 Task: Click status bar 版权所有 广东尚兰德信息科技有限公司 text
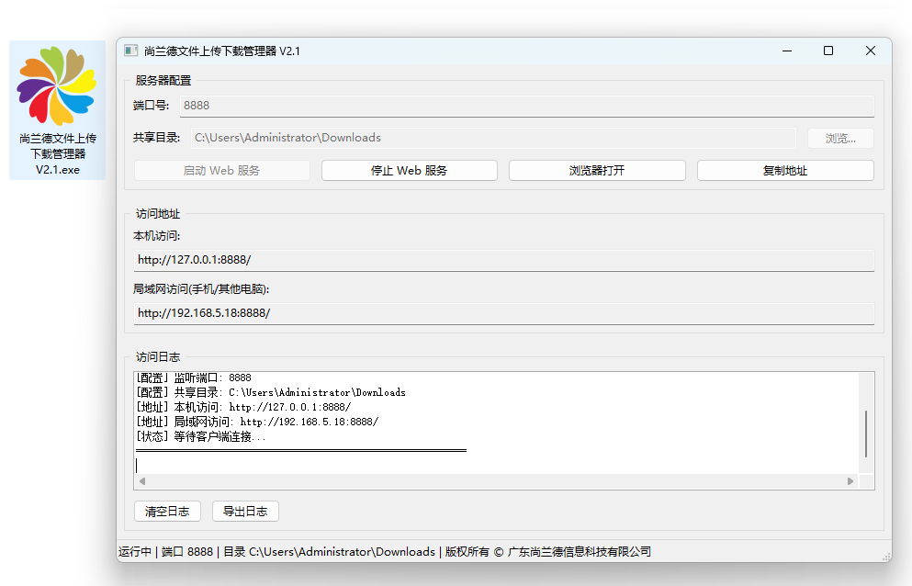(548, 552)
